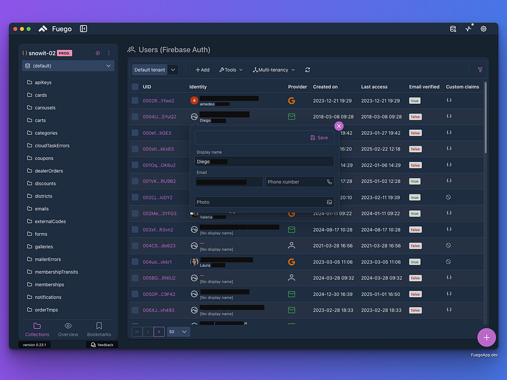The height and width of the screenshot is (380, 507).
Task: Select the checkbox for user 0004U...SYuQ2
Action: [135, 117]
